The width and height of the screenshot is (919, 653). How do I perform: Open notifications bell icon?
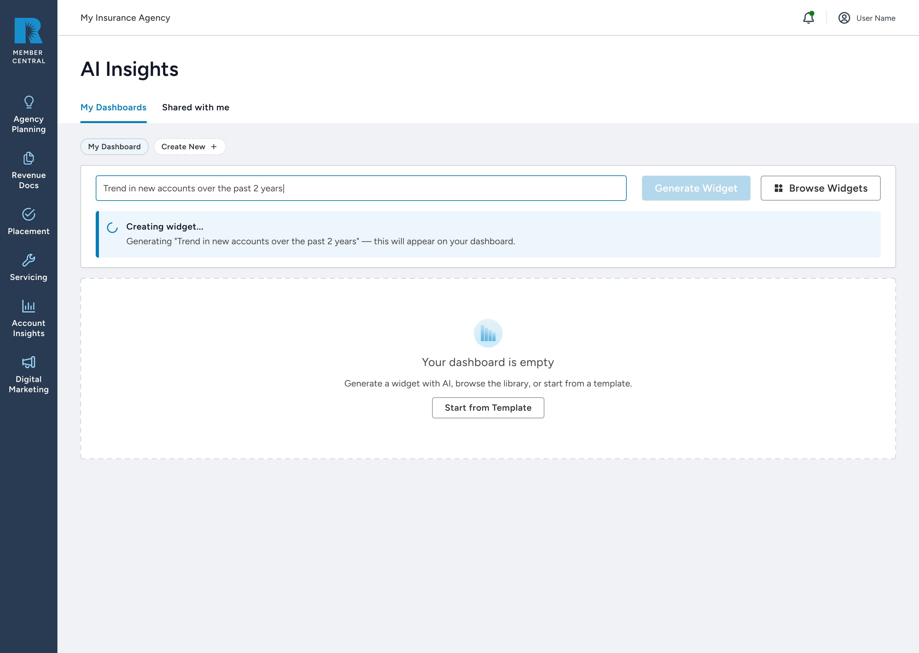(808, 18)
